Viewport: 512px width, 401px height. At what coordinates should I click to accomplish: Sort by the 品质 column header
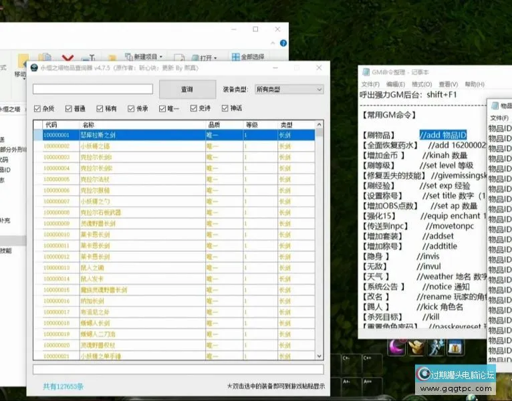coord(225,125)
